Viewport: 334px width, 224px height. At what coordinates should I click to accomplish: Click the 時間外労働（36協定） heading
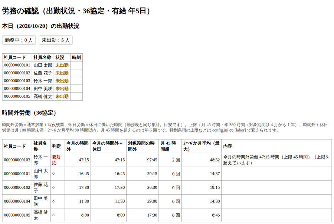29,113
